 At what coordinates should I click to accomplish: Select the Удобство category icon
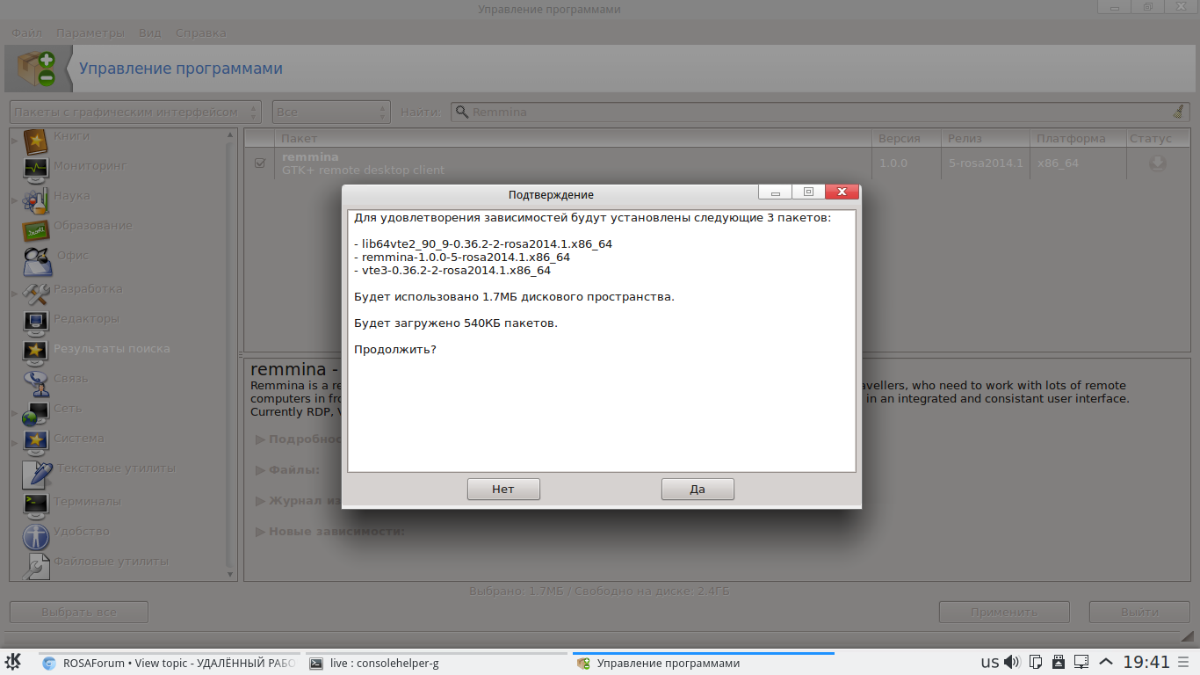pyautogui.click(x=36, y=536)
